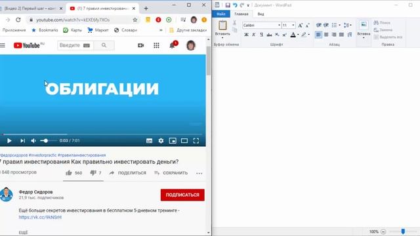Viewport: 420px width, 236px height.
Task: Click Федор Сидоров channel avatar
Action: pyautogui.click(x=6, y=195)
